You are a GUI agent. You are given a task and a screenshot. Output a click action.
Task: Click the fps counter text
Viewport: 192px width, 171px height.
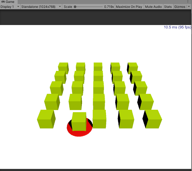[x=177, y=27]
